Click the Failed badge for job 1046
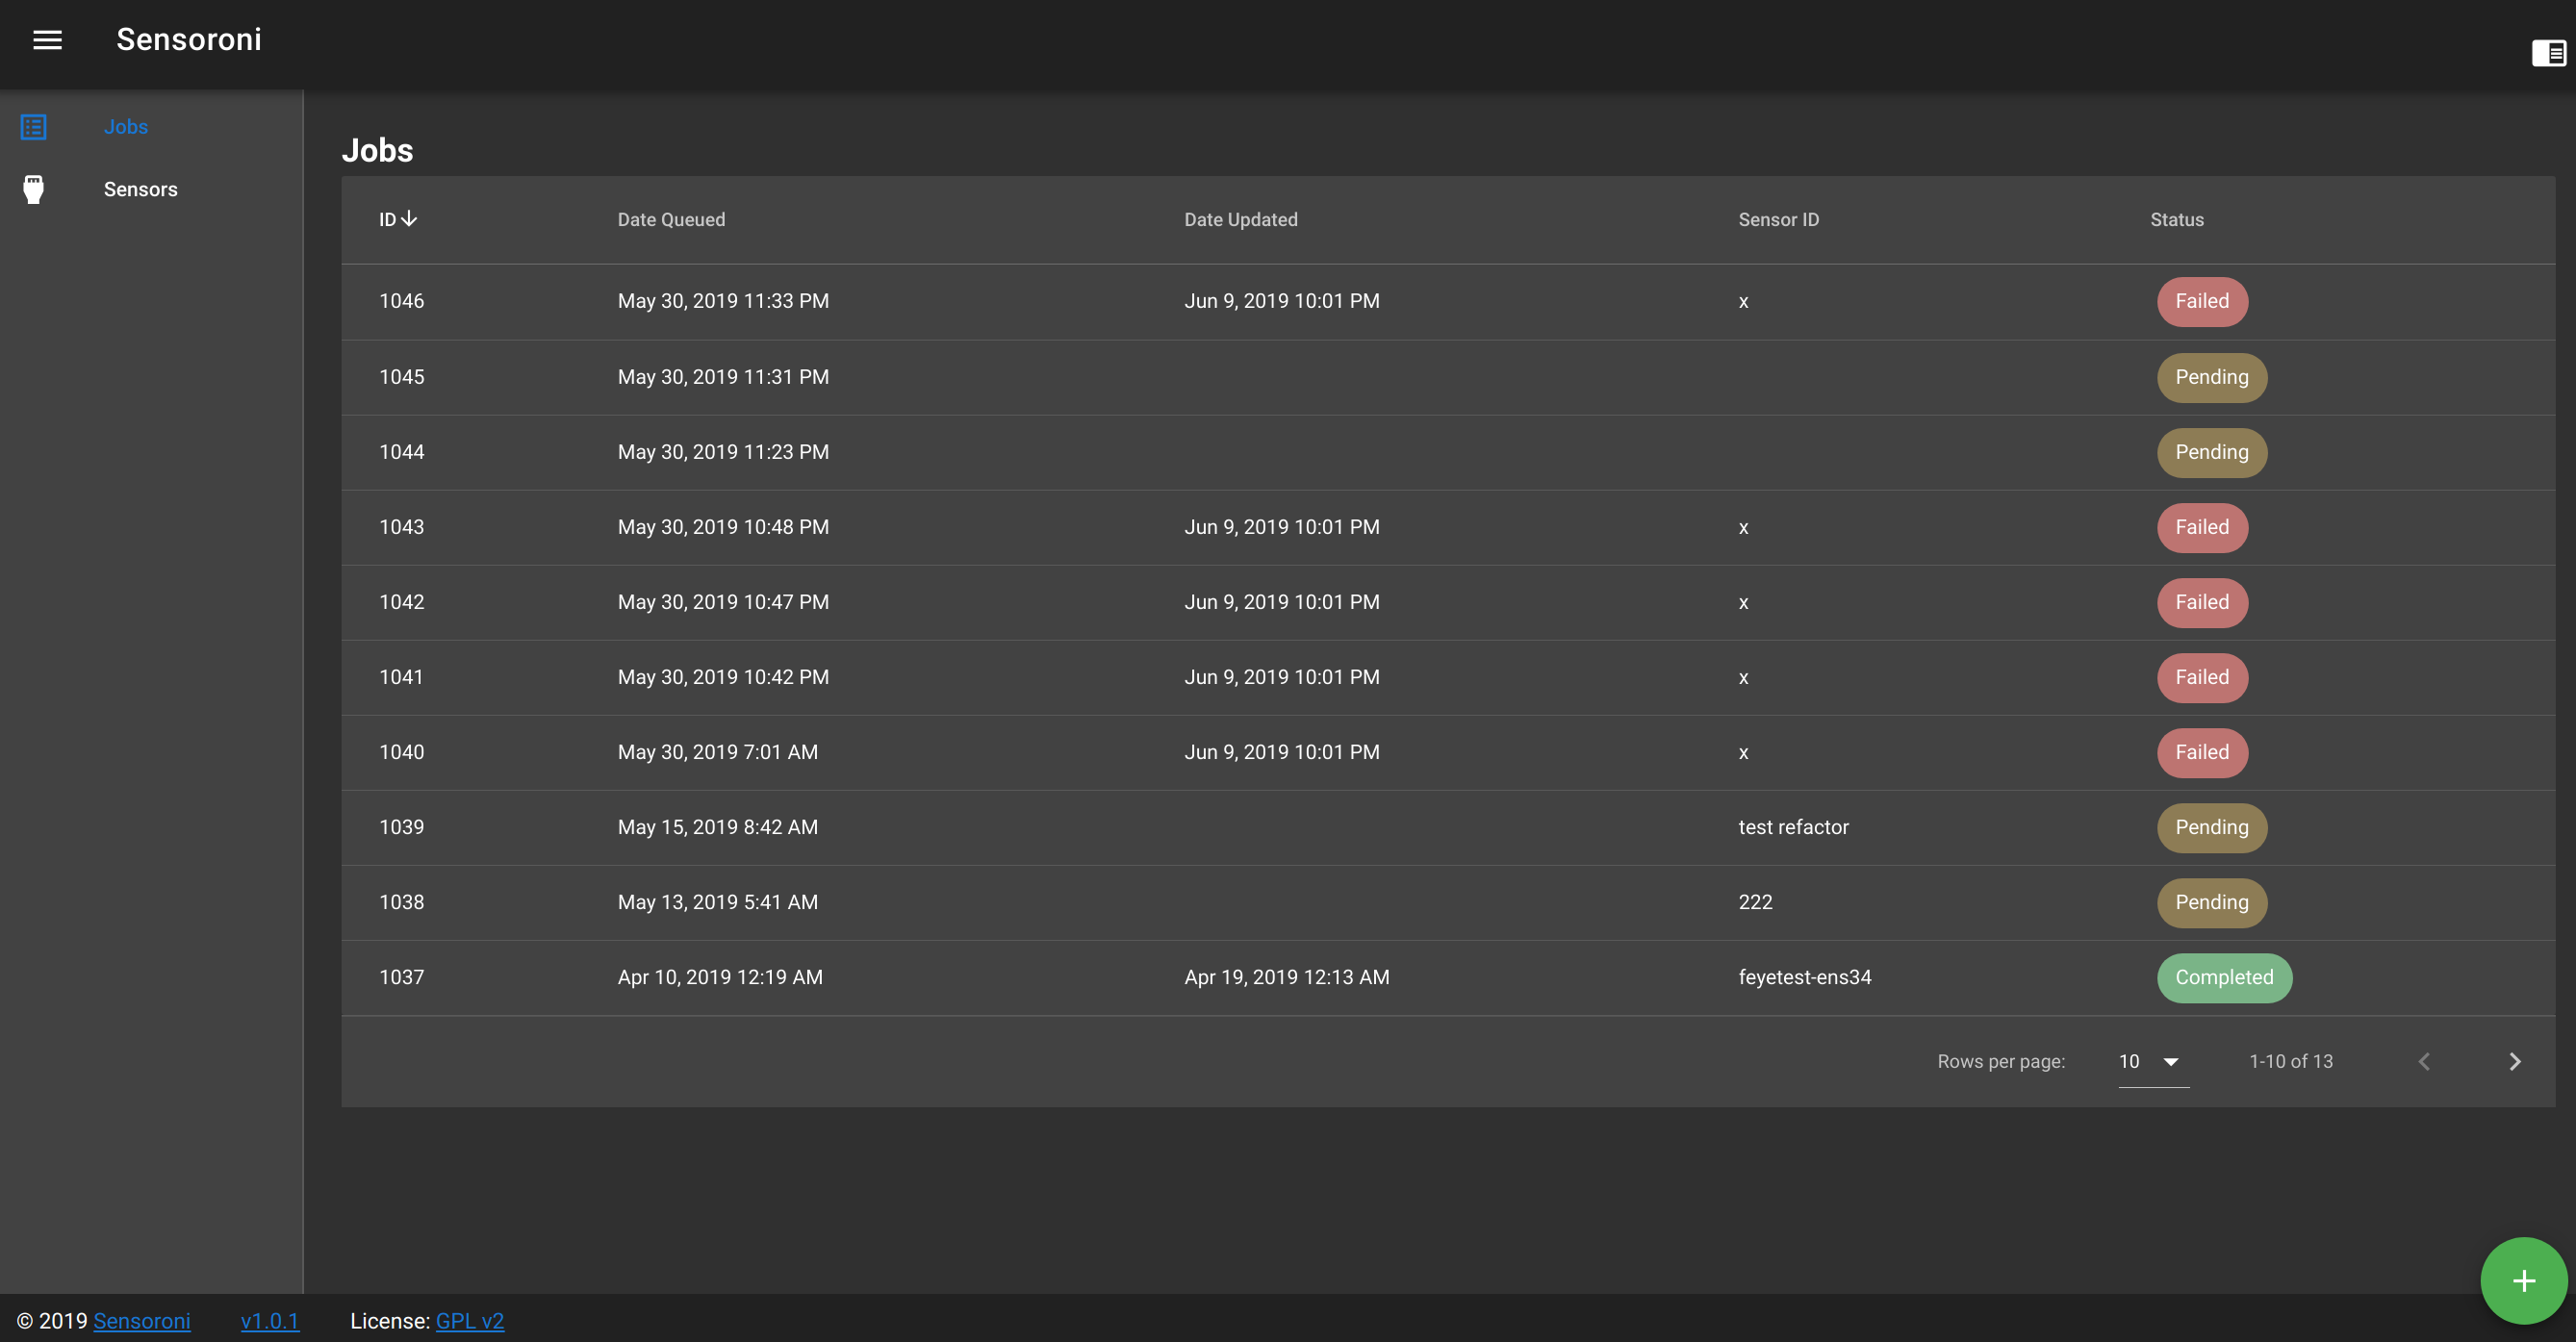 click(2202, 301)
